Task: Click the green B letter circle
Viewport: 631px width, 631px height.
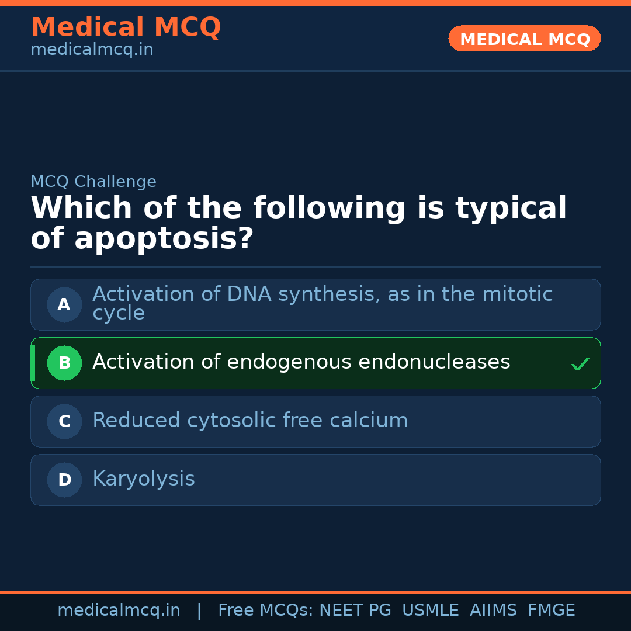Action: click(x=64, y=363)
